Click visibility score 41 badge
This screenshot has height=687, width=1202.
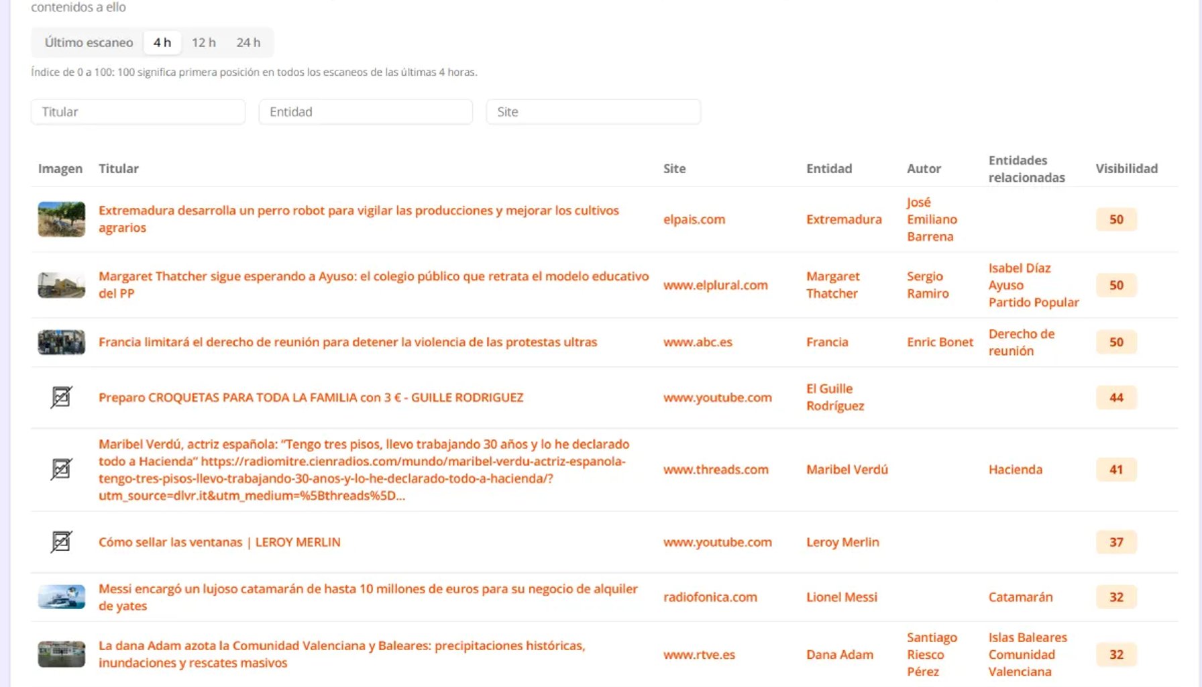point(1116,470)
